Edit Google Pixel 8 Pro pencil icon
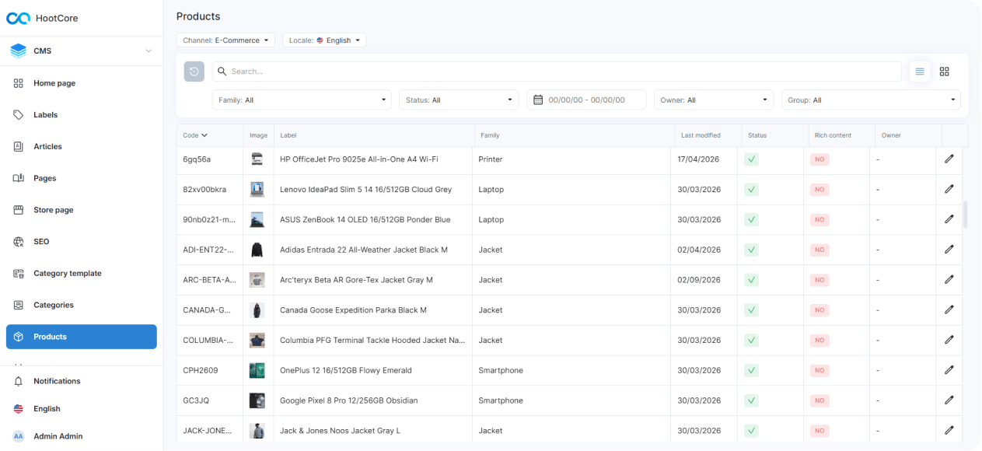Screen dimensions: 982x451 pyautogui.click(x=949, y=400)
